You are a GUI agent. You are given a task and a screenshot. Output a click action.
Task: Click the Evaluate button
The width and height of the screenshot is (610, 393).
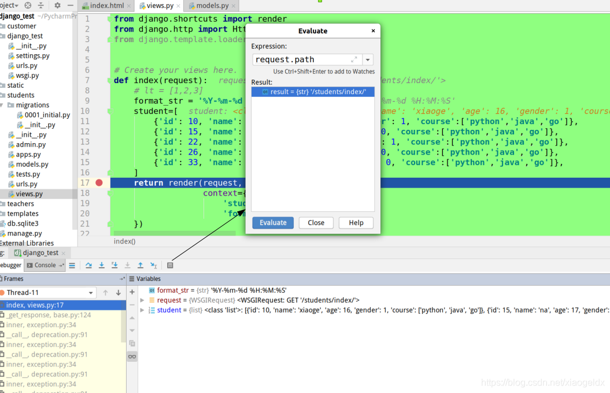[x=273, y=223]
